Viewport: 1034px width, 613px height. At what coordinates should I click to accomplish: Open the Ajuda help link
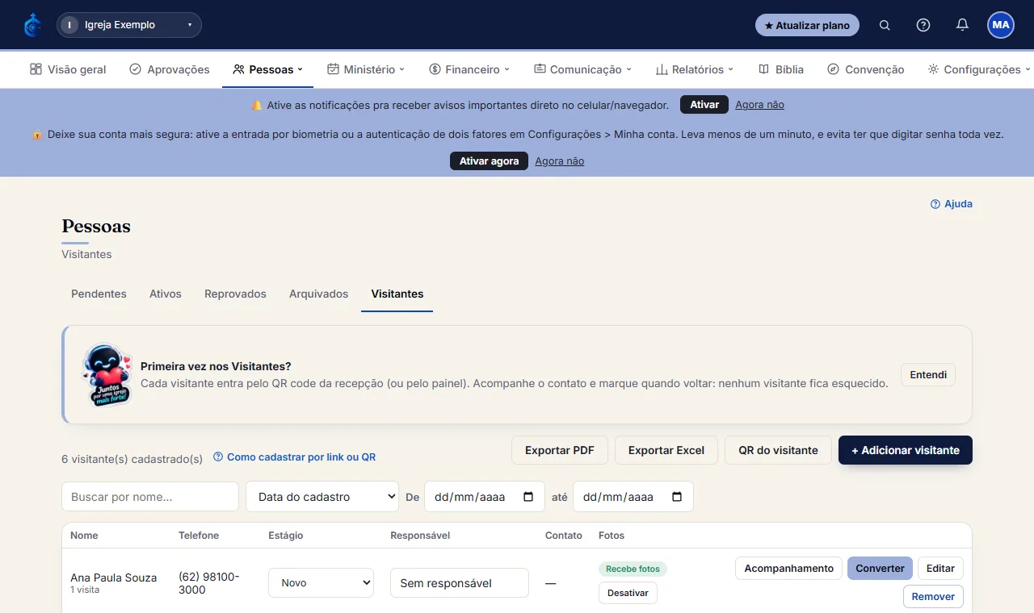[x=952, y=204]
